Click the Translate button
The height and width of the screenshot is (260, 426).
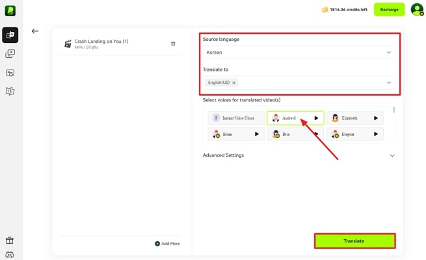[355, 241]
